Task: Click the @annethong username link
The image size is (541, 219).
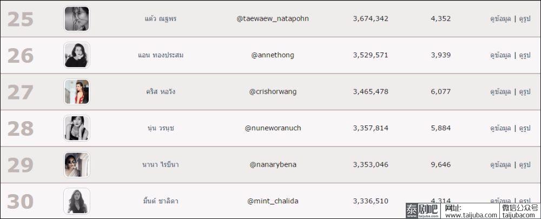Action: click(x=273, y=55)
